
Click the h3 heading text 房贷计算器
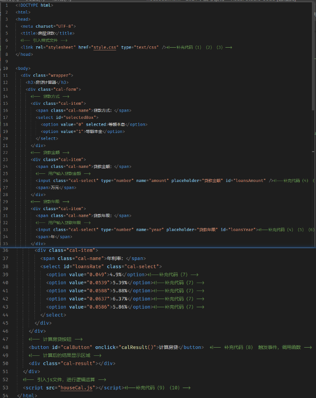pos(46,83)
